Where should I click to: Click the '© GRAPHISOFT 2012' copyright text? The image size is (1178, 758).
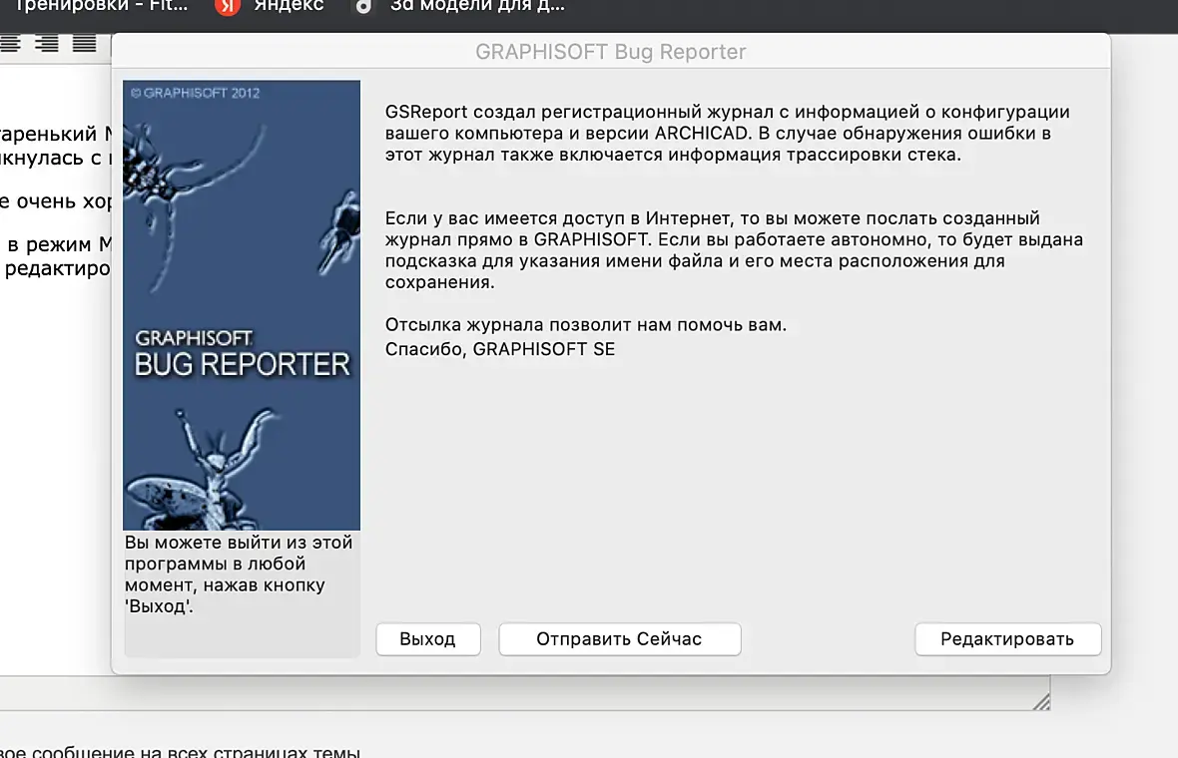tap(196, 93)
